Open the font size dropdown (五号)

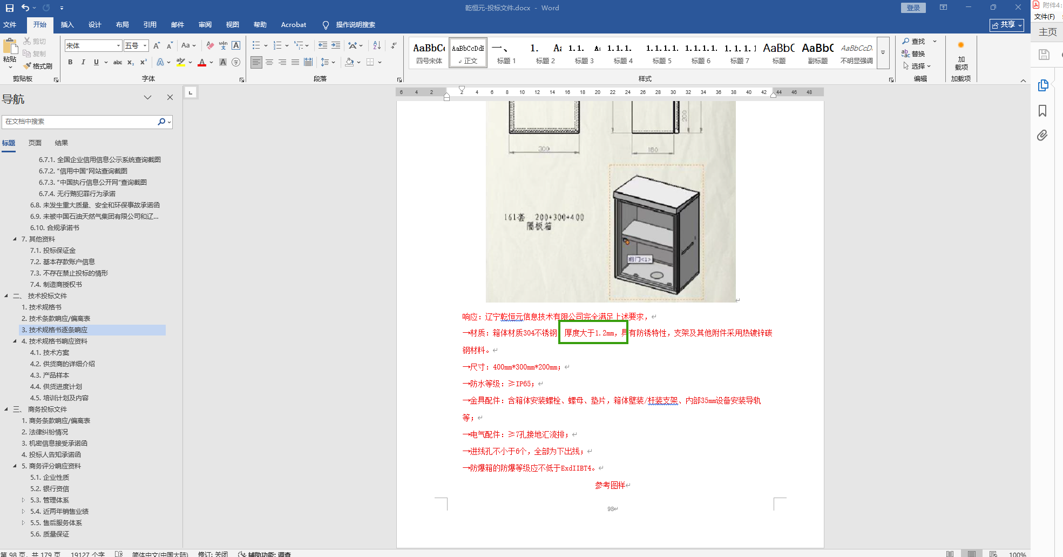tap(145, 46)
